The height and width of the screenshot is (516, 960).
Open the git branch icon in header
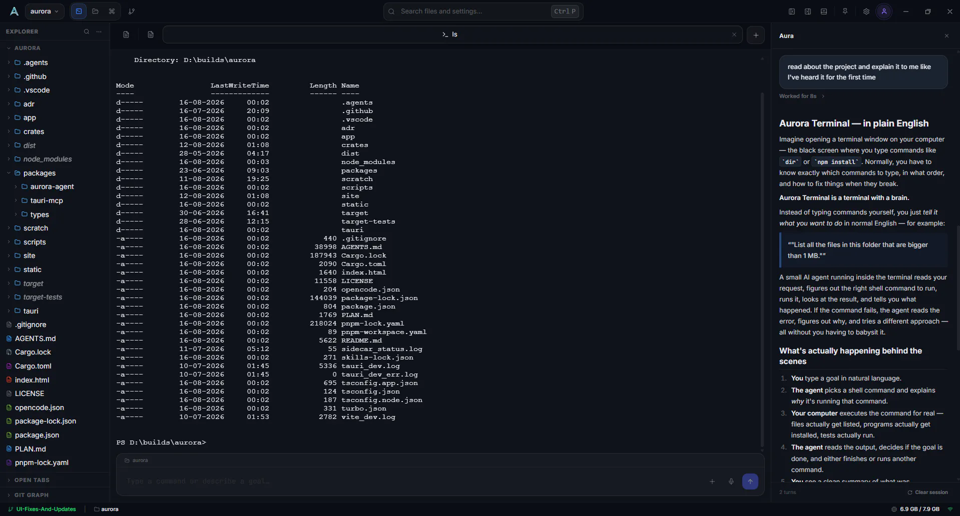132,11
